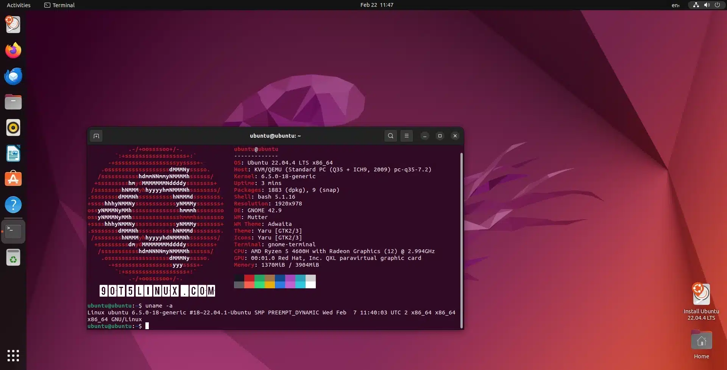Open Install Ubuntu 22.04.4 LTS desktop icon

pyautogui.click(x=701, y=295)
